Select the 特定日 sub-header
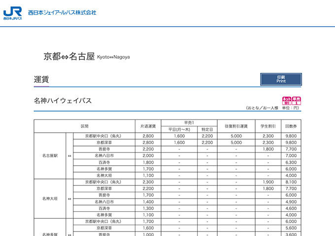The image size is (335, 236). [207, 130]
